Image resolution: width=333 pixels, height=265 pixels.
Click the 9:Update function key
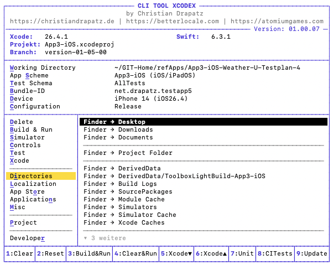point(312,253)
